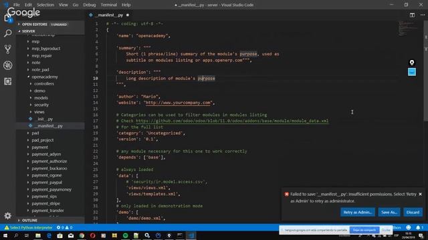Click line number 10 in the gutter
428x240 pixels.
(x=95, y=79)
